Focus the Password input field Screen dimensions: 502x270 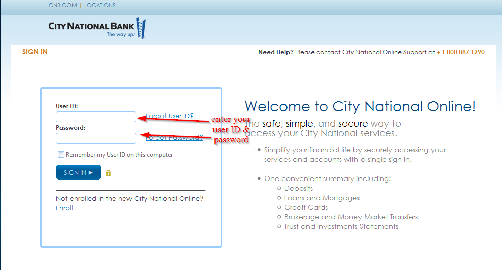pos(96,138)
